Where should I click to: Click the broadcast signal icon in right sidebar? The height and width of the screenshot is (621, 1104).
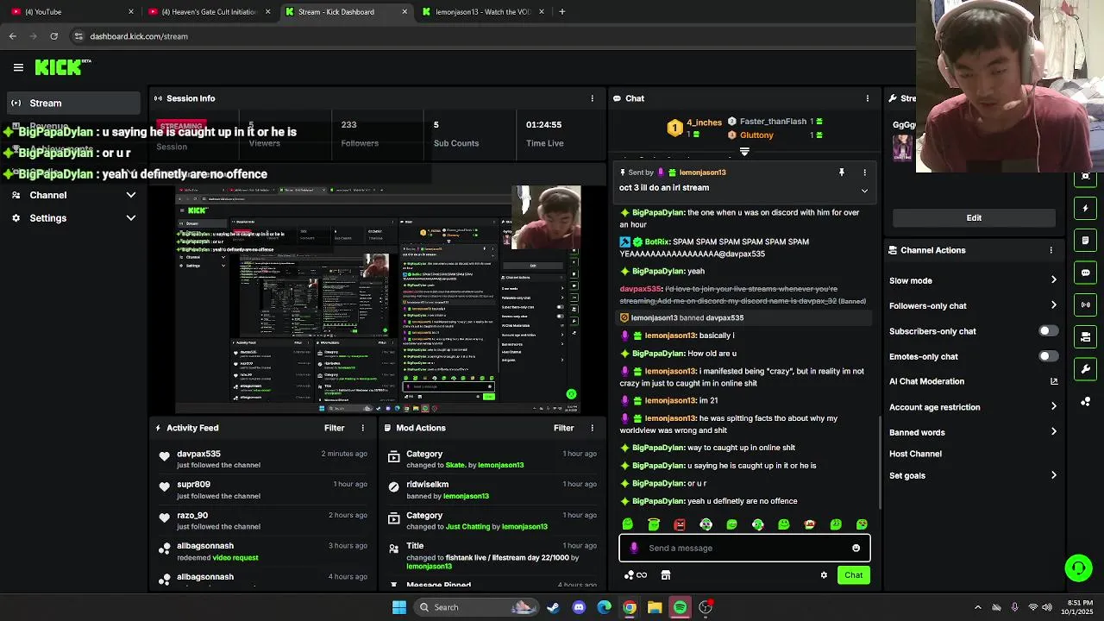tap(1086, 304)
